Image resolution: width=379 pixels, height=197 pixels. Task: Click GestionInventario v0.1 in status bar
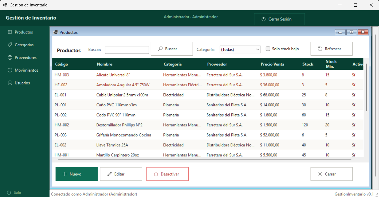tap(354, 194)
